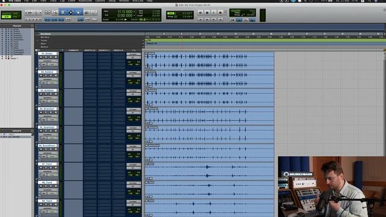Open the Main counter format dropdown
Viewport: 386px width, 217px height.
pyautogui.click(x=134, y=11)
